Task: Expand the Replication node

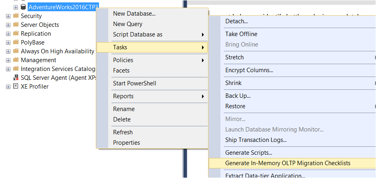Action: [8, 34]
